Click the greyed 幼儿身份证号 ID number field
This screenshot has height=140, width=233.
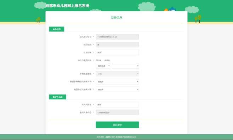pos(117,37)
